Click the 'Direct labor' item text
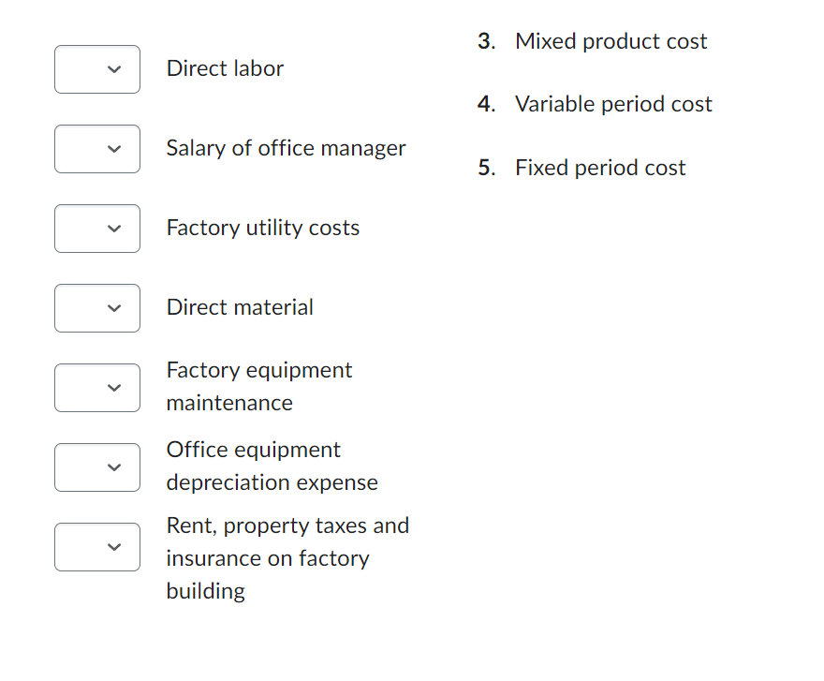 pos(225,68)
